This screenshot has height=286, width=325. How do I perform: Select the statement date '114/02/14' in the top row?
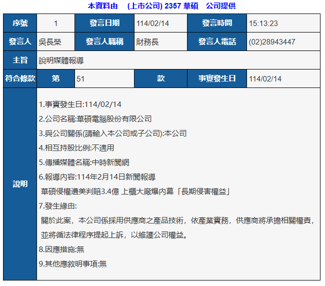coord(152,23)
